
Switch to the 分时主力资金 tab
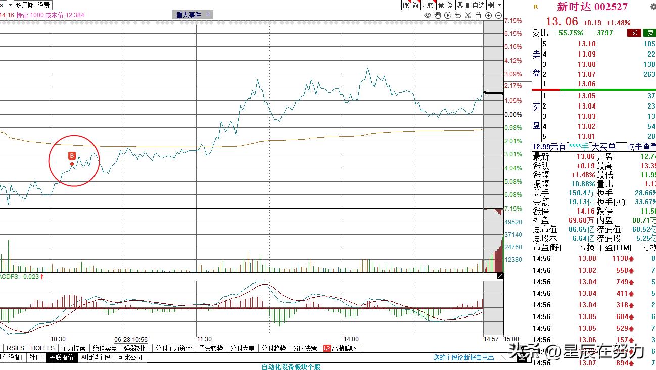tap(174, 348)
